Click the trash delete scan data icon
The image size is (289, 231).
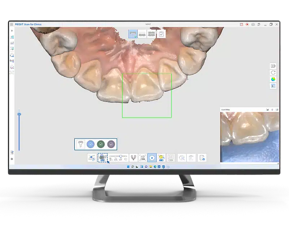click(191, 157)
